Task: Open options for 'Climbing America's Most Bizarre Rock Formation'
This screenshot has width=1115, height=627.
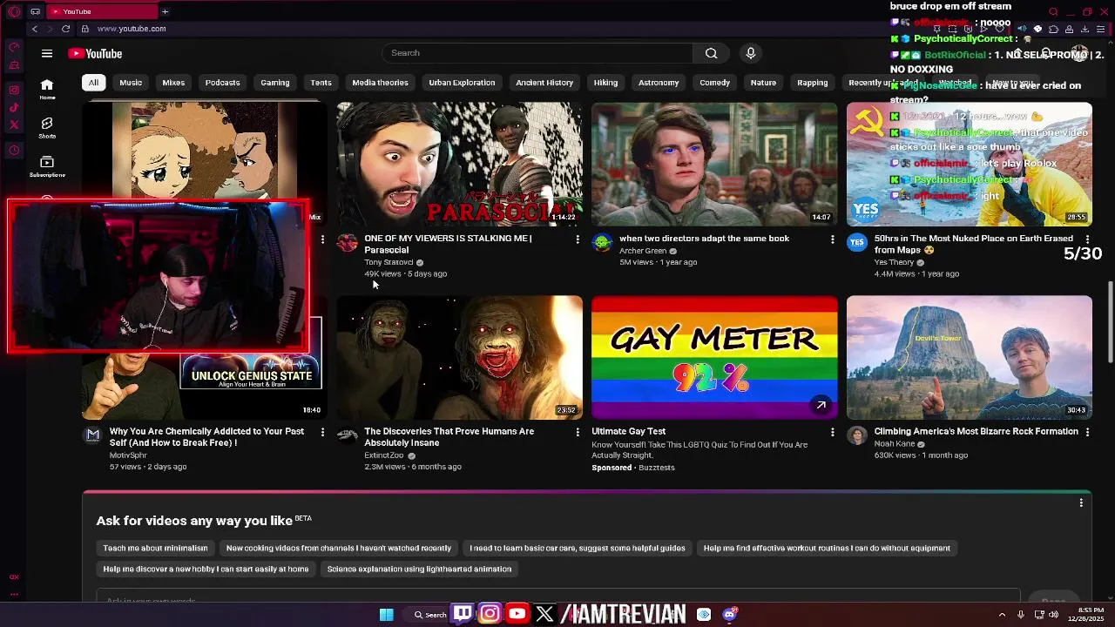Action: tap(1086, 433)
